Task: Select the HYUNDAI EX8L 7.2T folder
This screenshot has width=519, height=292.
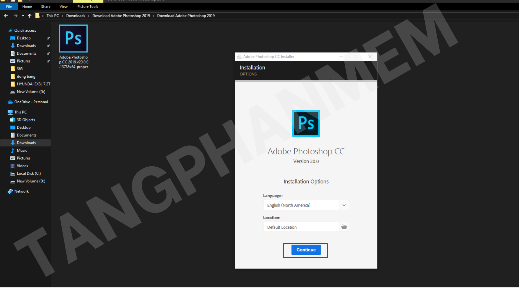Action: tap(33, 84)
